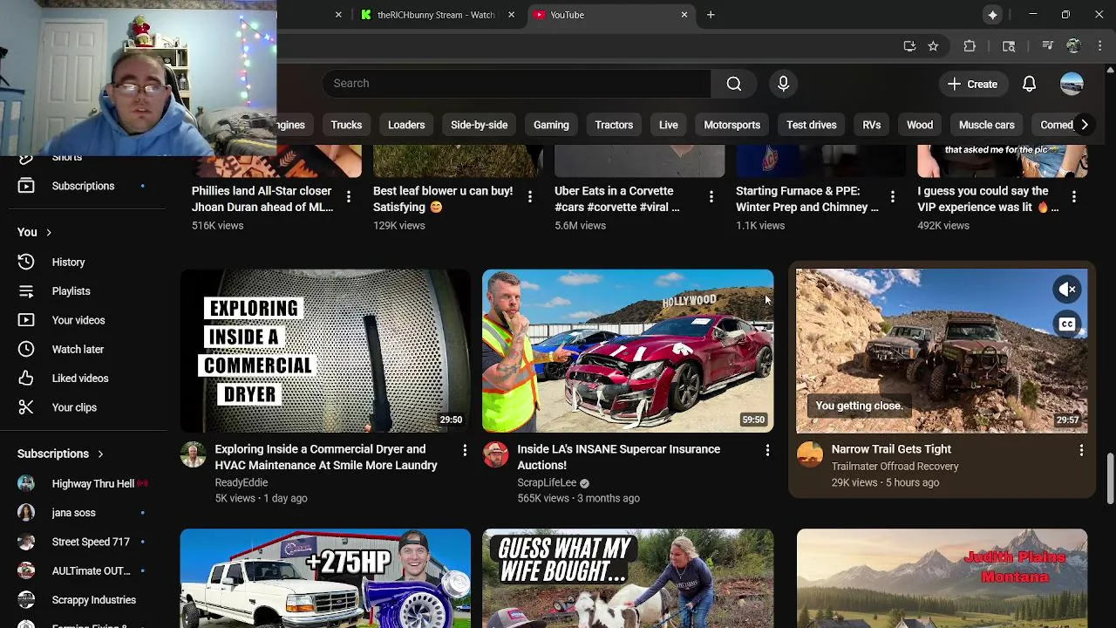
Task: Select the Muscle cars chip
Action: tap(987, 125)
